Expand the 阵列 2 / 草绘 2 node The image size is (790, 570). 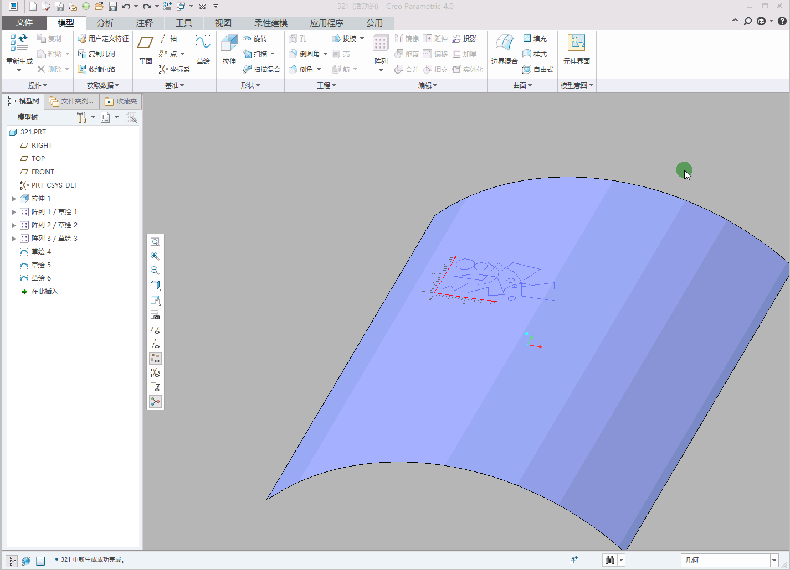coord(14,225)
